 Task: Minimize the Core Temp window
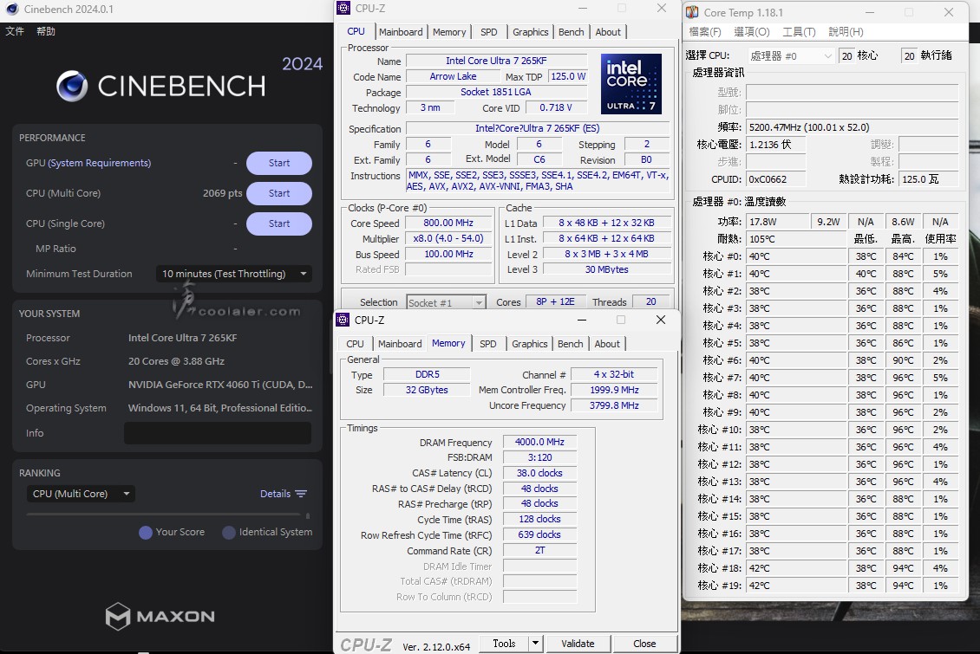click(869, 12)
